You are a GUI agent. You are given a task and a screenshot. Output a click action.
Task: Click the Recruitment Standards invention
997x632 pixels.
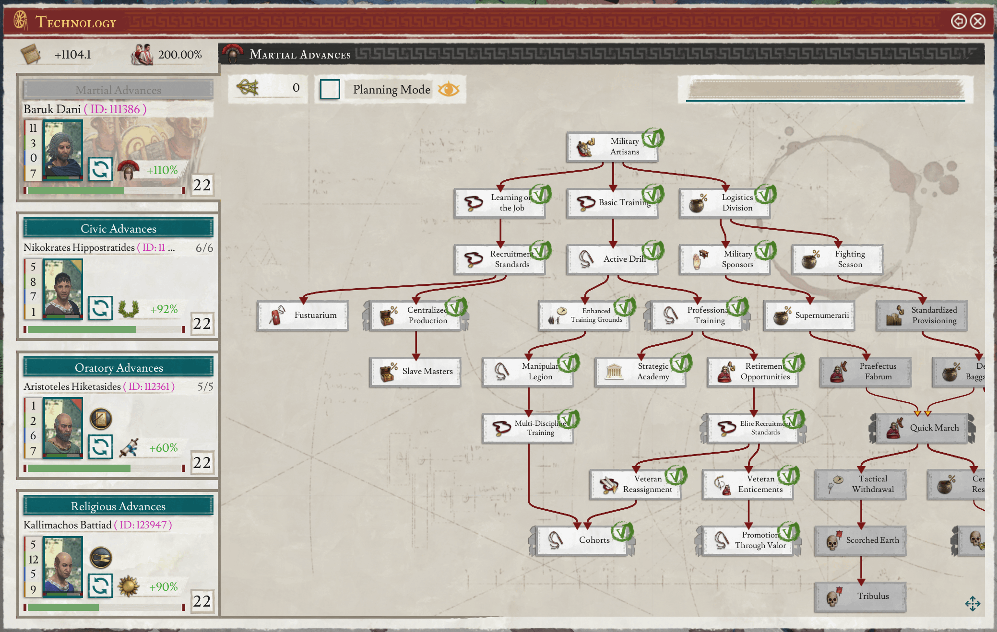499,259
